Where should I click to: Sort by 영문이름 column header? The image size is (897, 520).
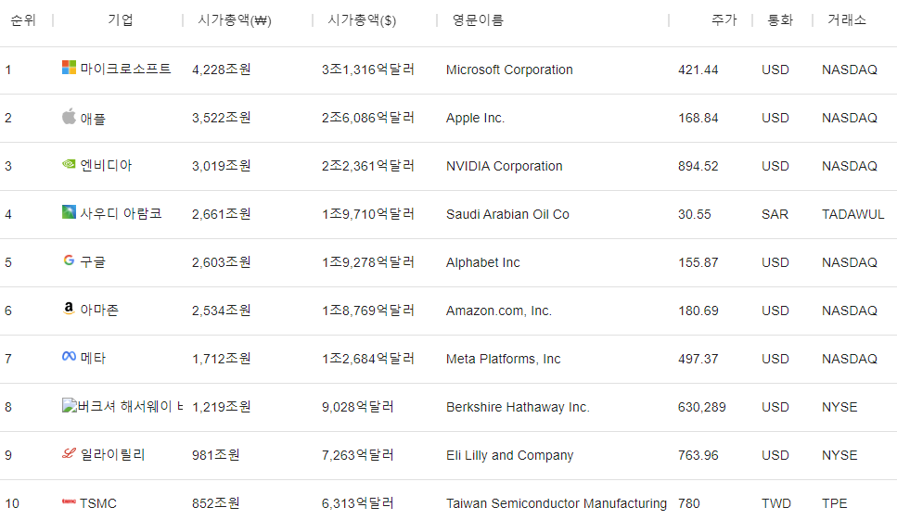point(478,20)
